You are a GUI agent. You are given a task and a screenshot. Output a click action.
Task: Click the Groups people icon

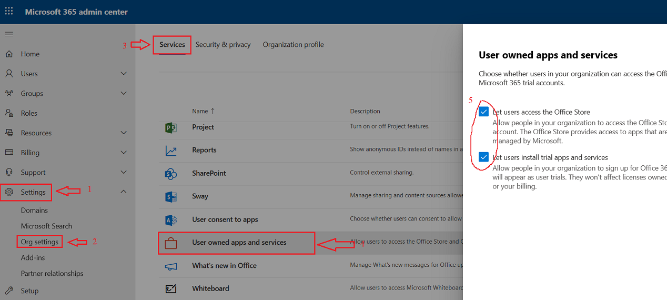(x=9, y=93)
